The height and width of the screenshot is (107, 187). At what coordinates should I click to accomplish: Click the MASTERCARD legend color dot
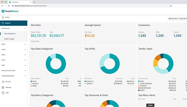click(x=139, y=88)
